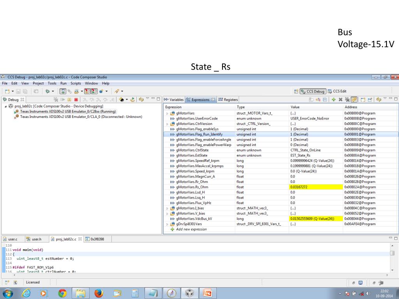
Task: Click the Firefox icon in the taskbar
Action: click(x=99, y=294)
